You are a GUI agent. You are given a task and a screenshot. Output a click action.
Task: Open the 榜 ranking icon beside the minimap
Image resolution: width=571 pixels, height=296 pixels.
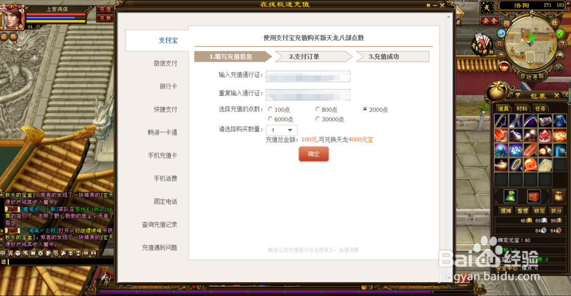(x=506, y=23)
